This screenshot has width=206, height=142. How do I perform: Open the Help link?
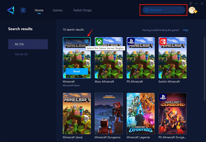(185, 30)
